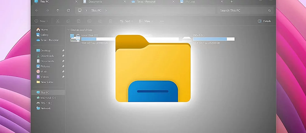Screen dimensions: 306x133
Task: Click the Share toolbar icon
Action: [100, 21]
